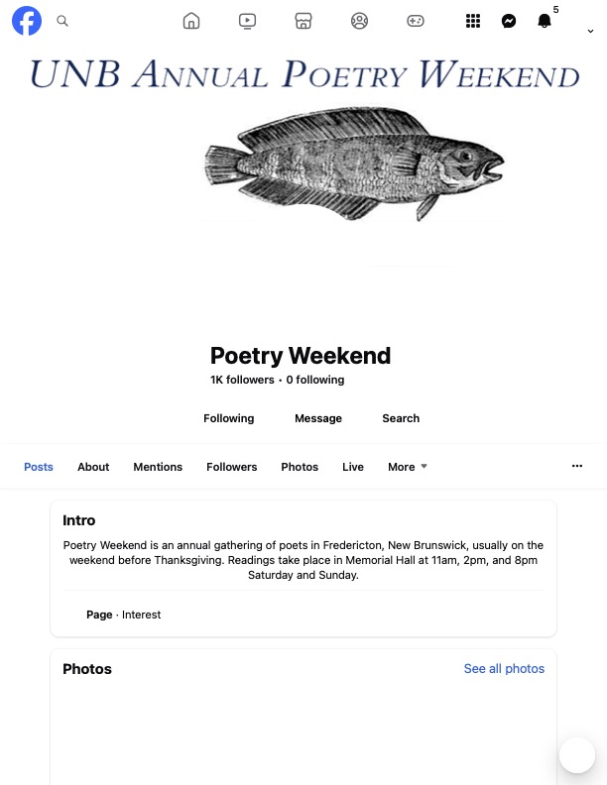Viewport: 607px width, 785px height.
Task: Toggle the Following button
Action: 229,418
